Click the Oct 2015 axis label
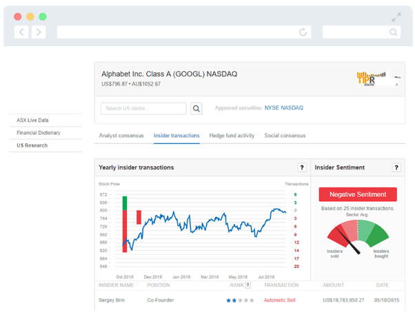Screen dimensions: 415x319 [x=125, y=277]
